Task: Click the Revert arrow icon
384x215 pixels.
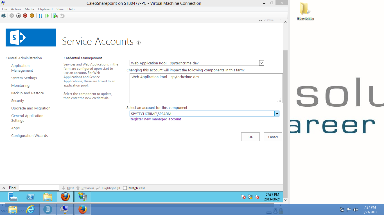Action: point(62,16)
